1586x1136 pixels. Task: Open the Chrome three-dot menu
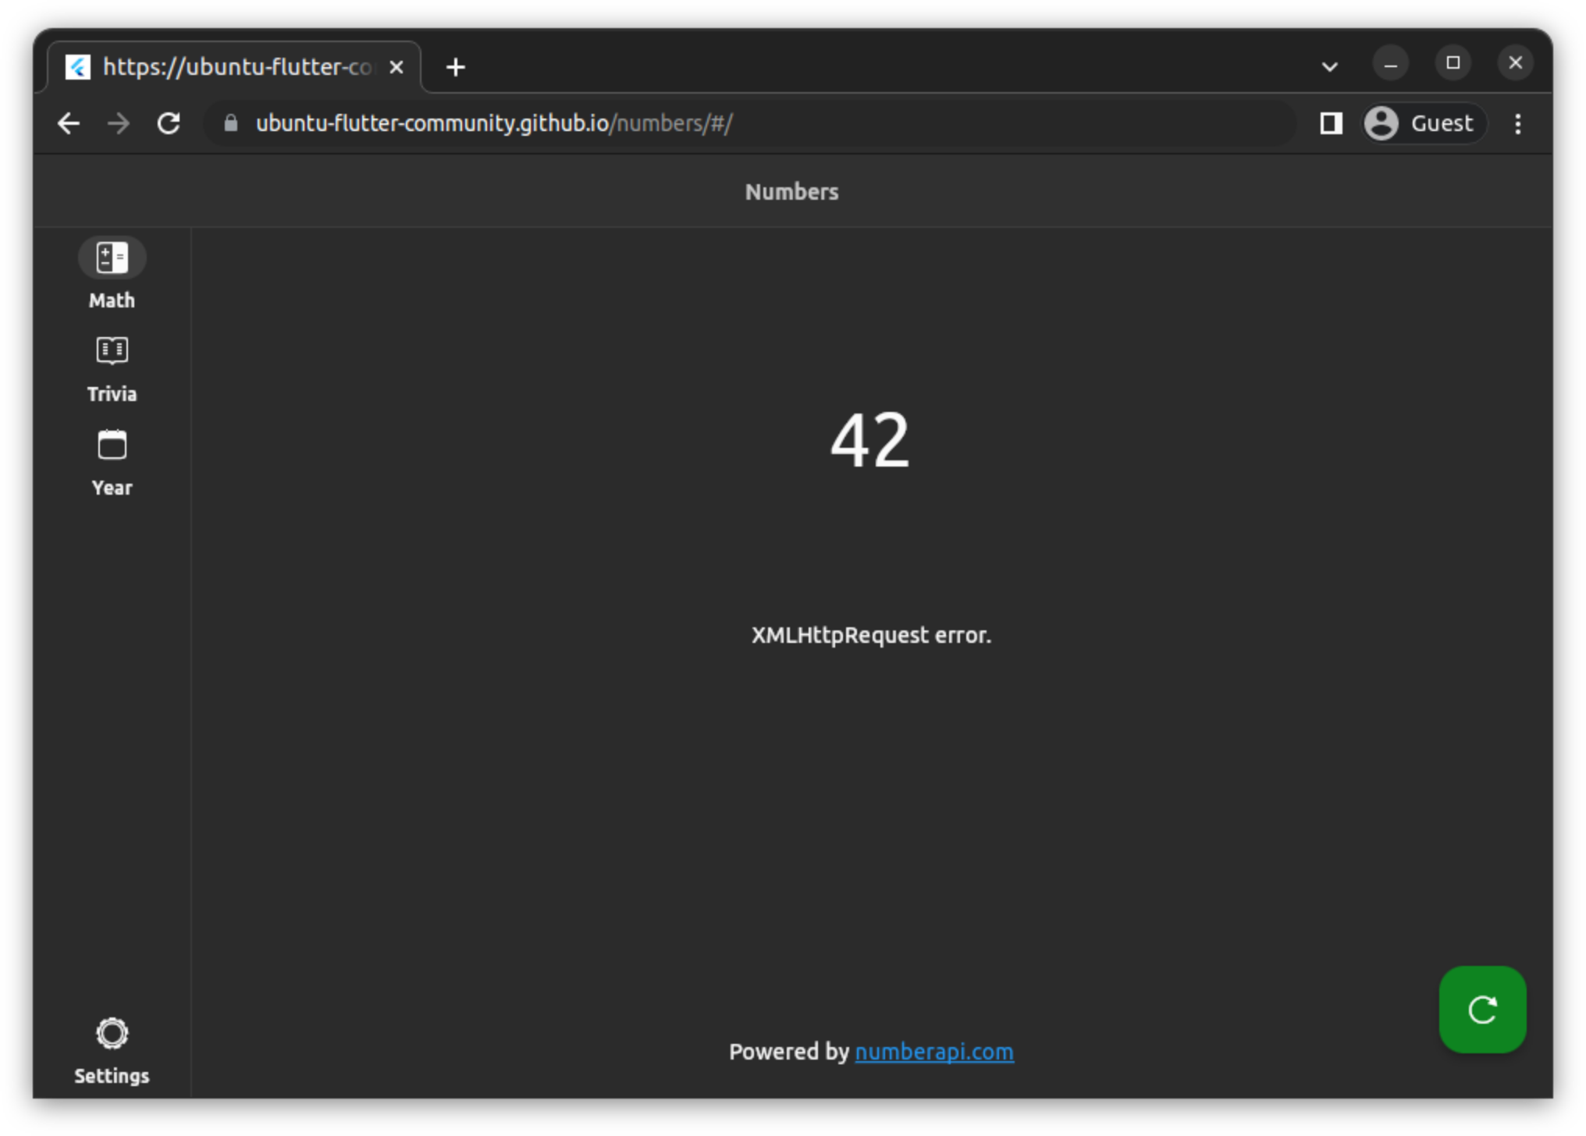pyautogui.click(x=1517, y=123)
